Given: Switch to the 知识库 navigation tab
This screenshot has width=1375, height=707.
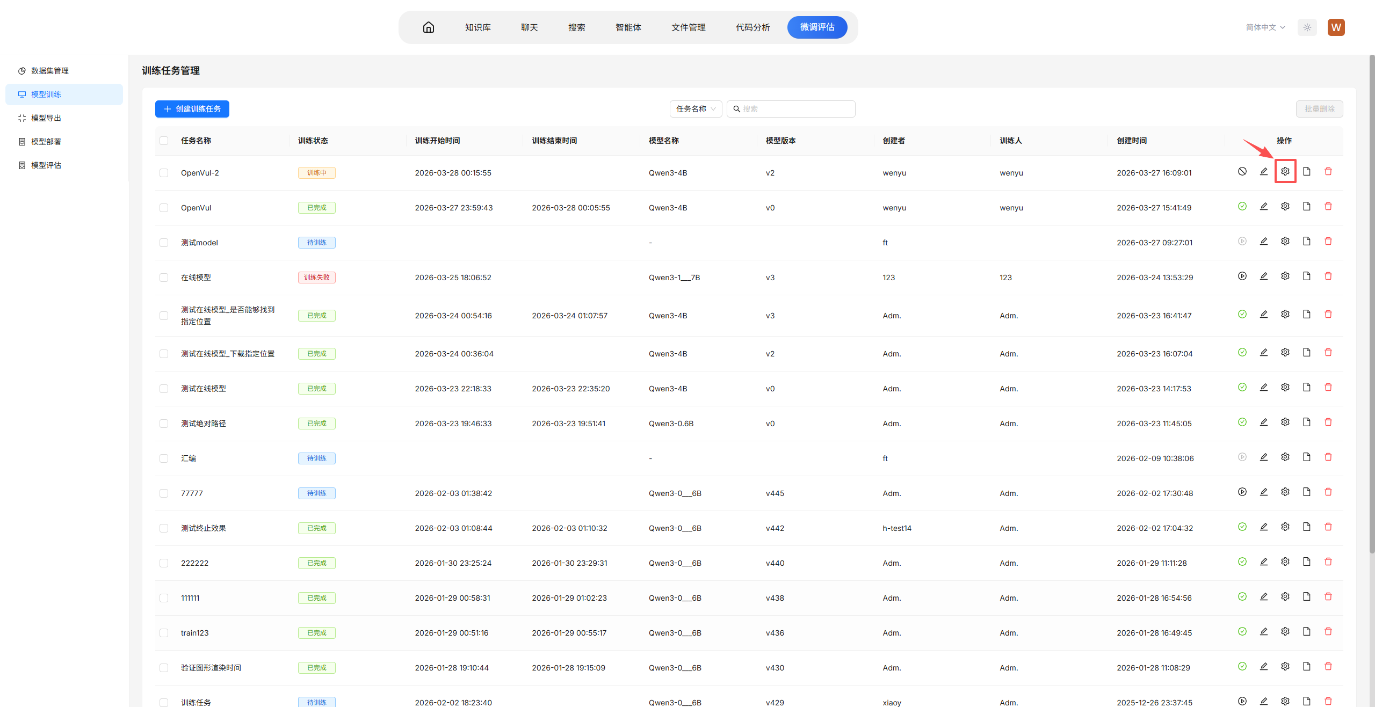Looking at the screenshot, I should tap(477, 27).
